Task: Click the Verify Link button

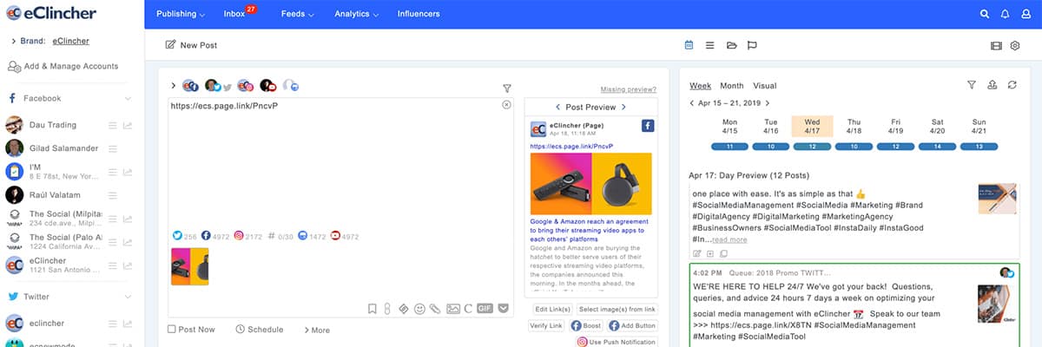Action: 547,326
